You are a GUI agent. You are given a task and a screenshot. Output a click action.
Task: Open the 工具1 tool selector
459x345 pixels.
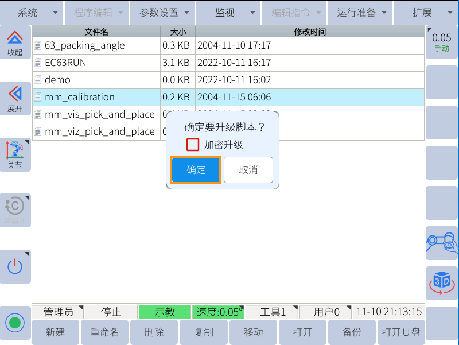pyautogui.click(x=272, y=312)
